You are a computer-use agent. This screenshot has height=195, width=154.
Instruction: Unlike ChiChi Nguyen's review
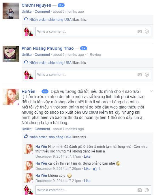tap(27, 12)
